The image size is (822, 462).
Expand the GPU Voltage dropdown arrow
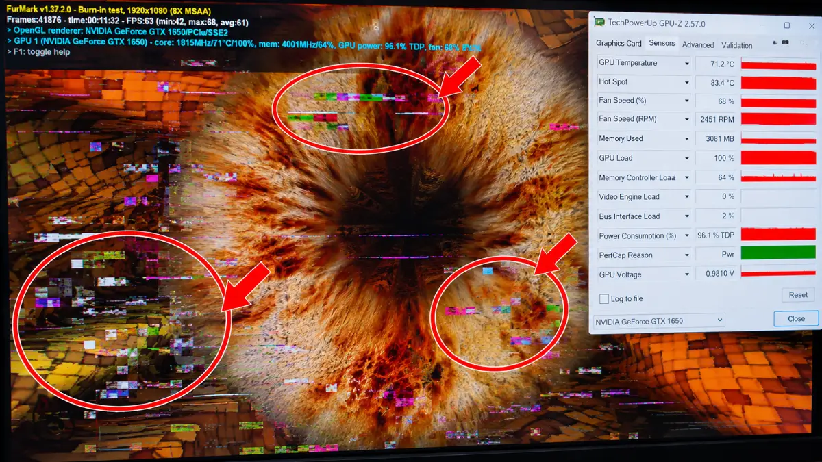click(x=687, y=275)
